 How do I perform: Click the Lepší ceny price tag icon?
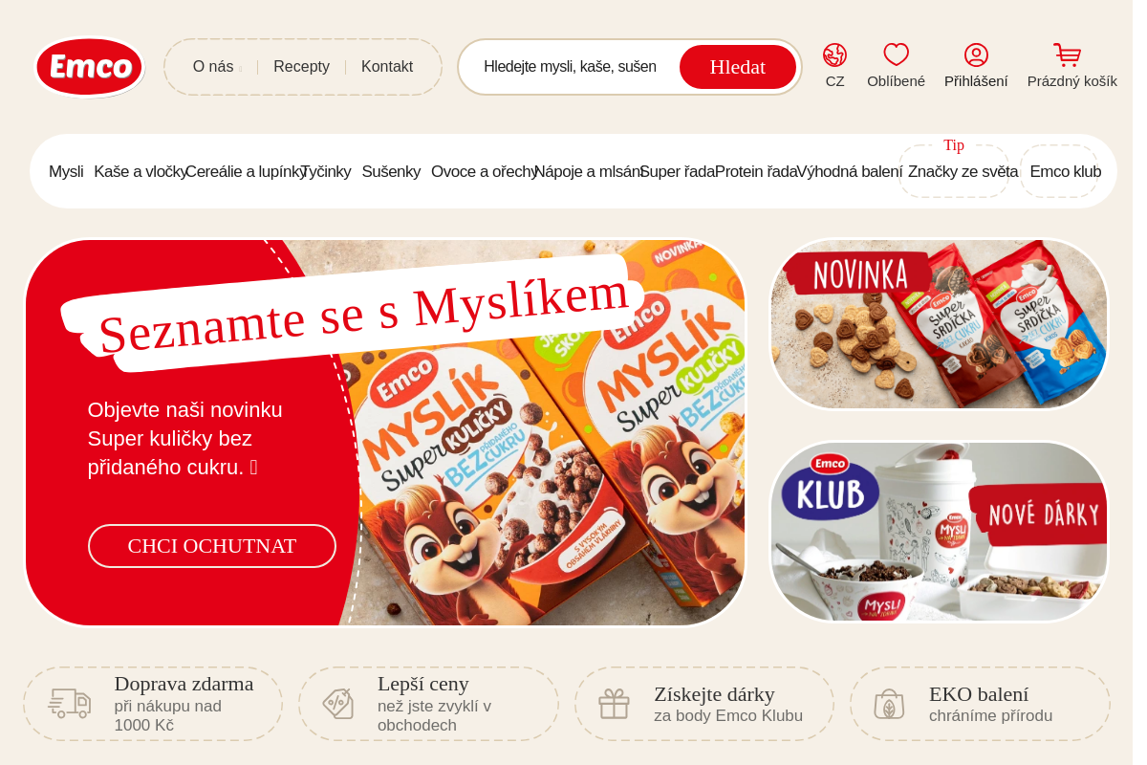[338, 704]
